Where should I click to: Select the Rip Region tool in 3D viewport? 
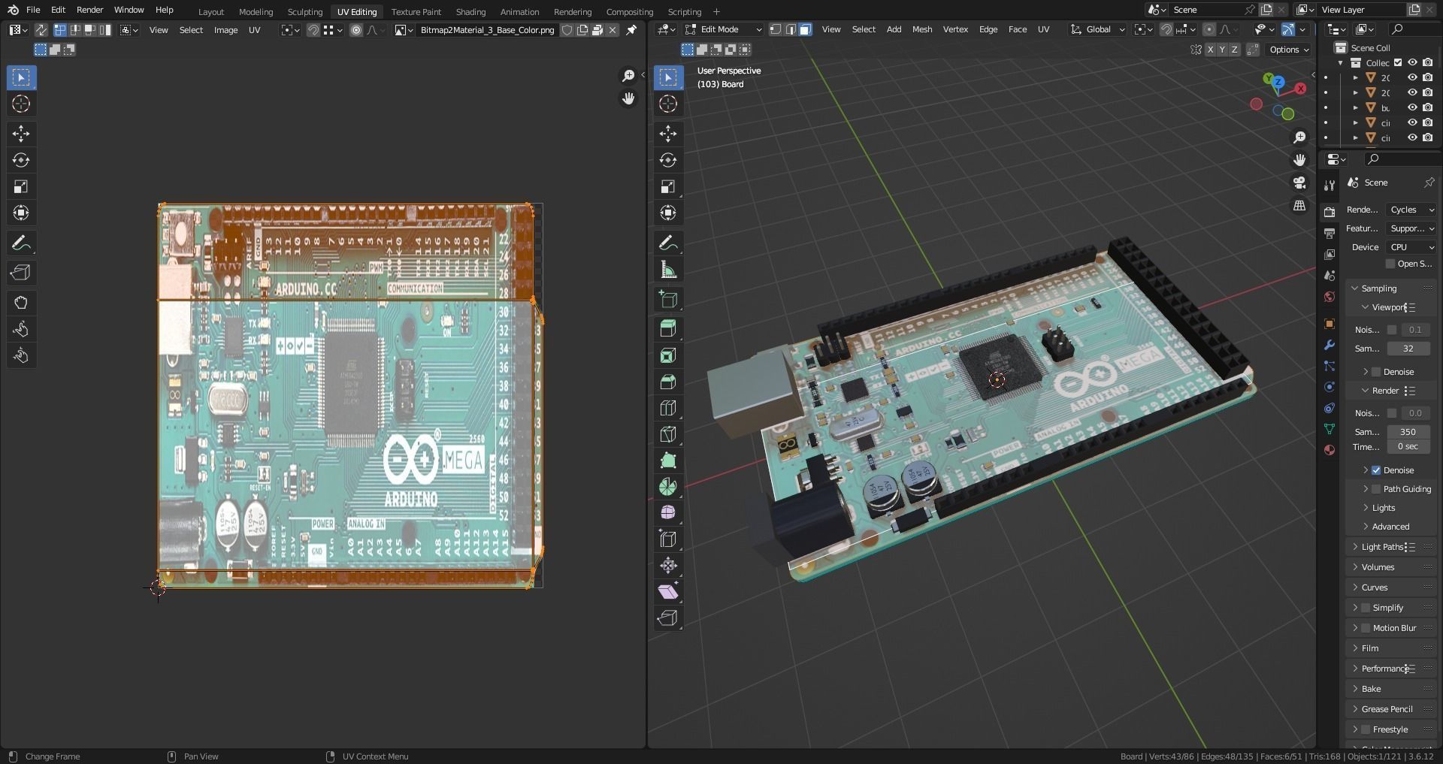pos(668,618)
